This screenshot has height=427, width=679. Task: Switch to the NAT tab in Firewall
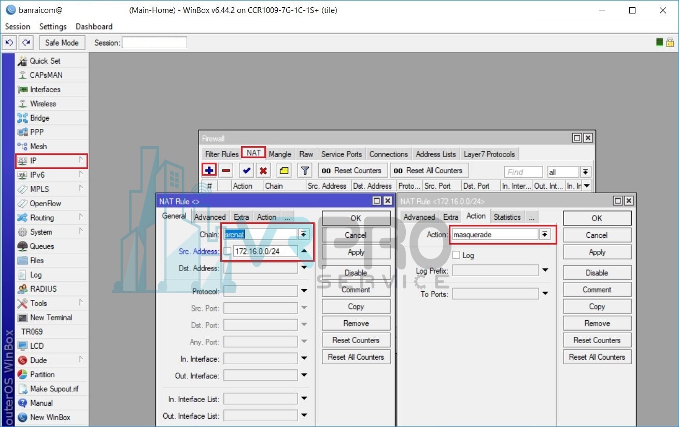pos(254,153)
